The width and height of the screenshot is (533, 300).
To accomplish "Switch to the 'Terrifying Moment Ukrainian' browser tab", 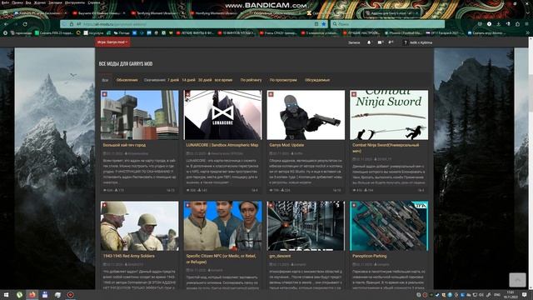I will pos(155,13).
